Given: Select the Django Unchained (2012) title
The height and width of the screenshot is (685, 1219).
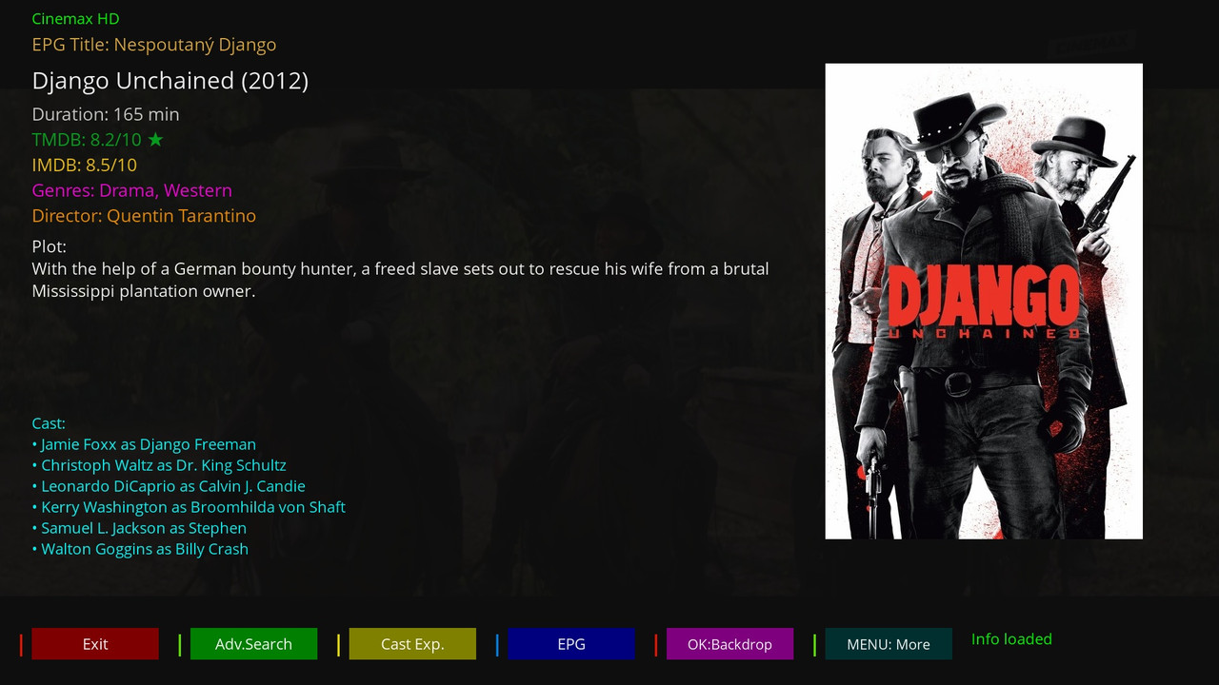Looking at the screenshot, I should pos(170,81).
